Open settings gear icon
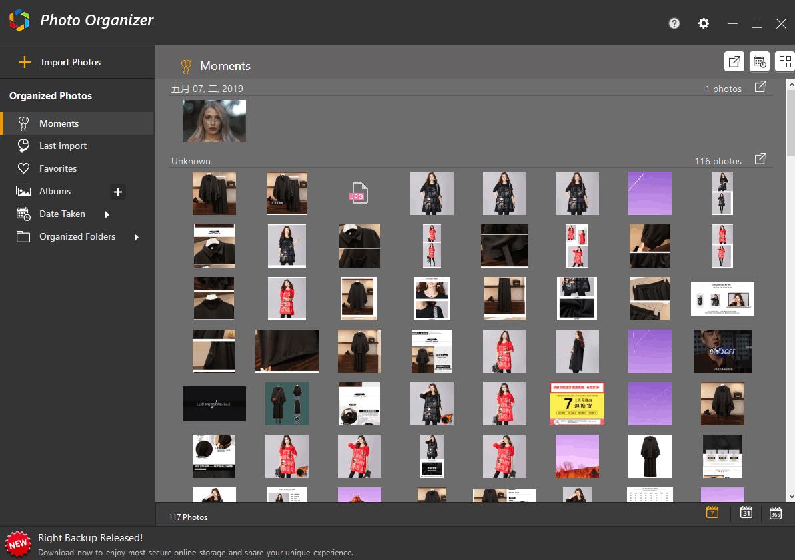 (x=703, y=23)
